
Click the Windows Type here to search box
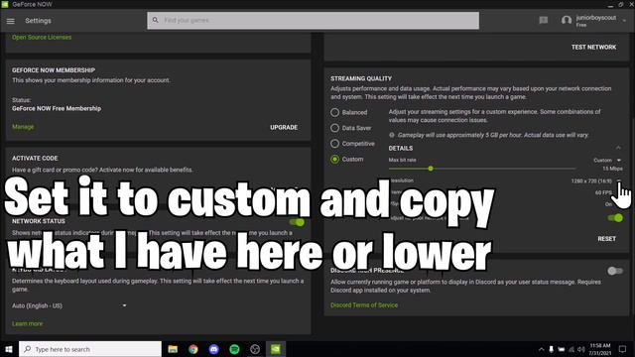(90, 349)
